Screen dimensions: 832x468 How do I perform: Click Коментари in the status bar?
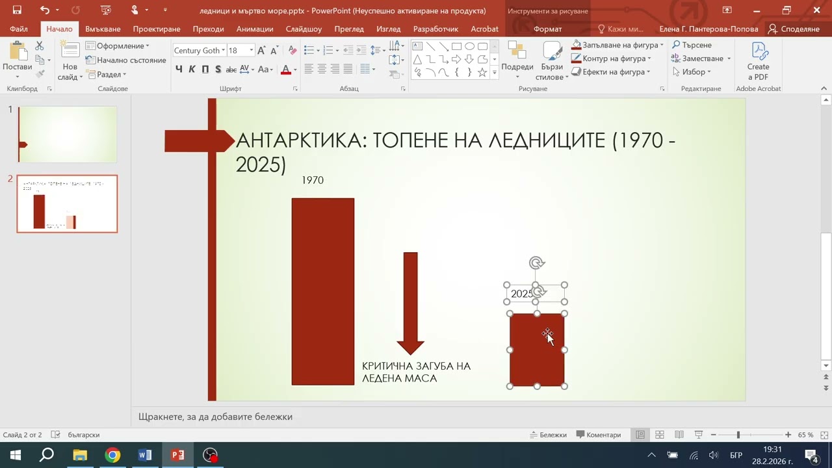pyautogui.click(x=598, y=435)
